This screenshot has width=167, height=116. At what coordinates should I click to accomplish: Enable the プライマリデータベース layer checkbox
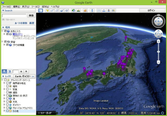(5, 80)
